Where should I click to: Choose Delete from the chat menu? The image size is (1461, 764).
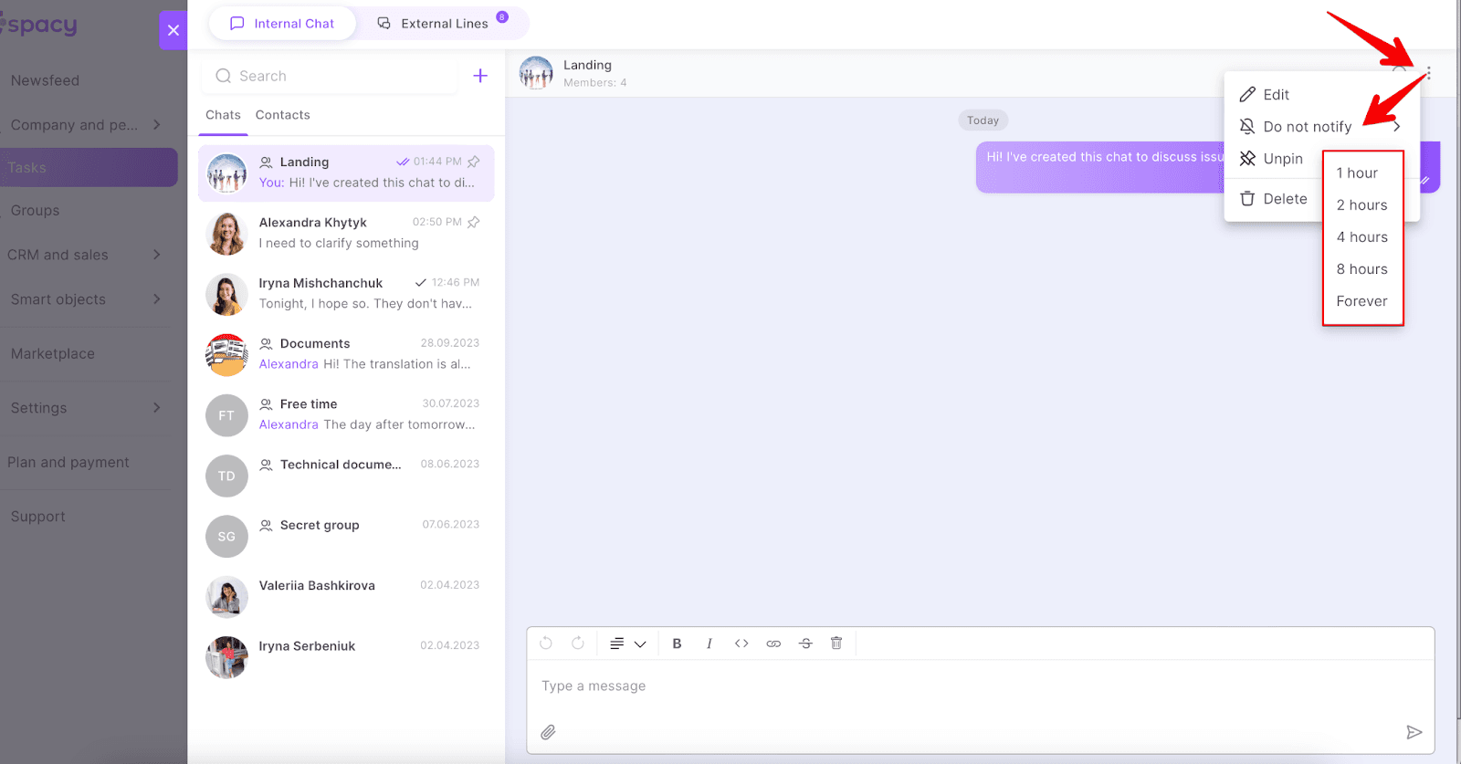click(1274, 199)
